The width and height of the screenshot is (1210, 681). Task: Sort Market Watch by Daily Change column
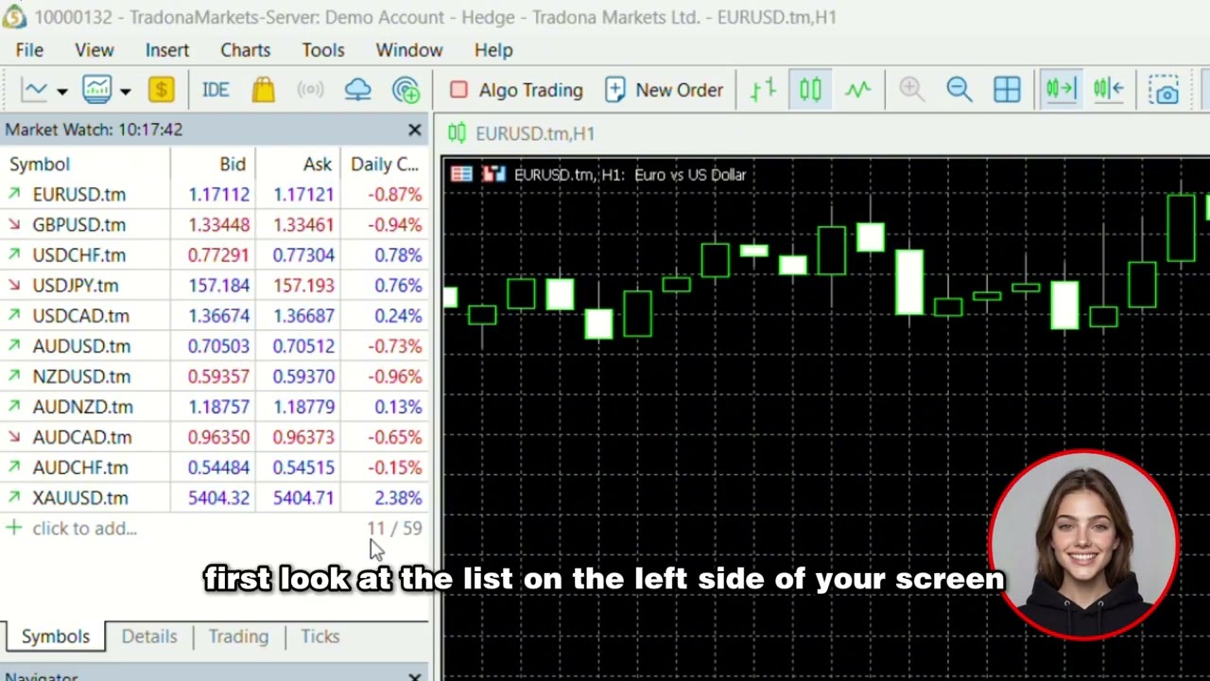pyautogui.click(x=384, y=165)
